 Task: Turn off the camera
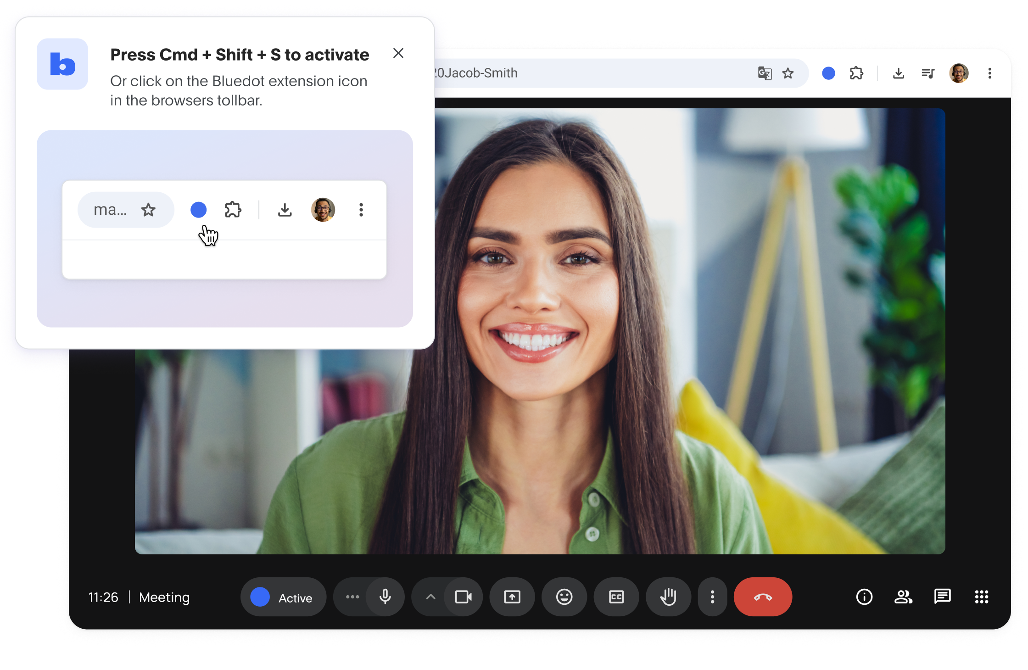464,597
